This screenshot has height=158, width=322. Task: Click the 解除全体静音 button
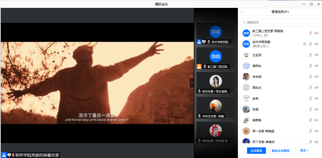(280, 150)
